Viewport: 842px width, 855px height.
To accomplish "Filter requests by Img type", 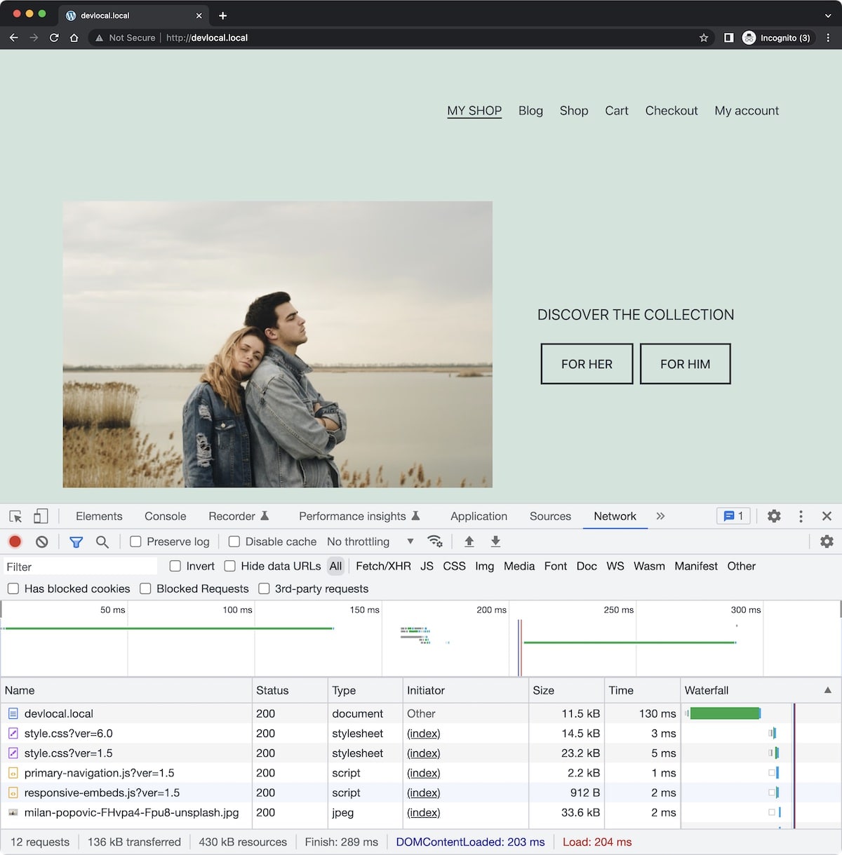I will 484,566.
